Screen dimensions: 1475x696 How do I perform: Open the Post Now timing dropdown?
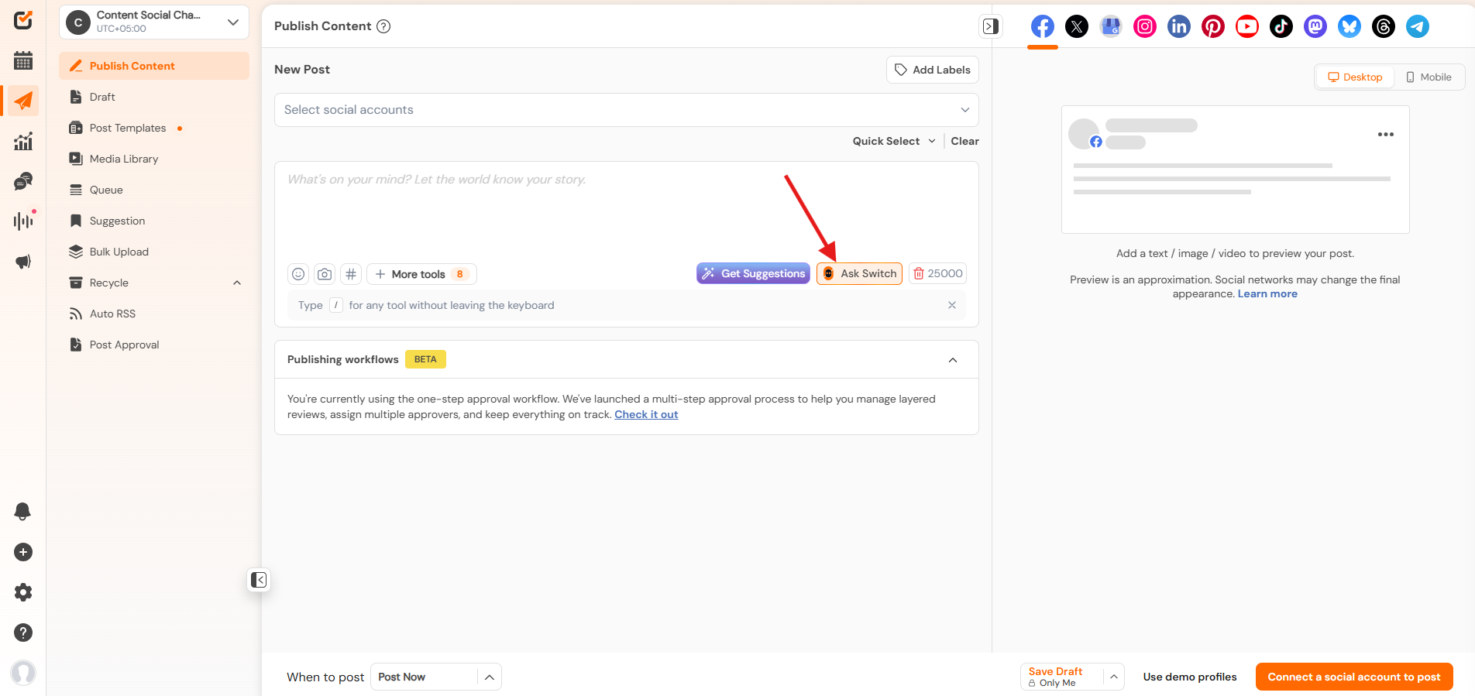[x=436, y=677]
